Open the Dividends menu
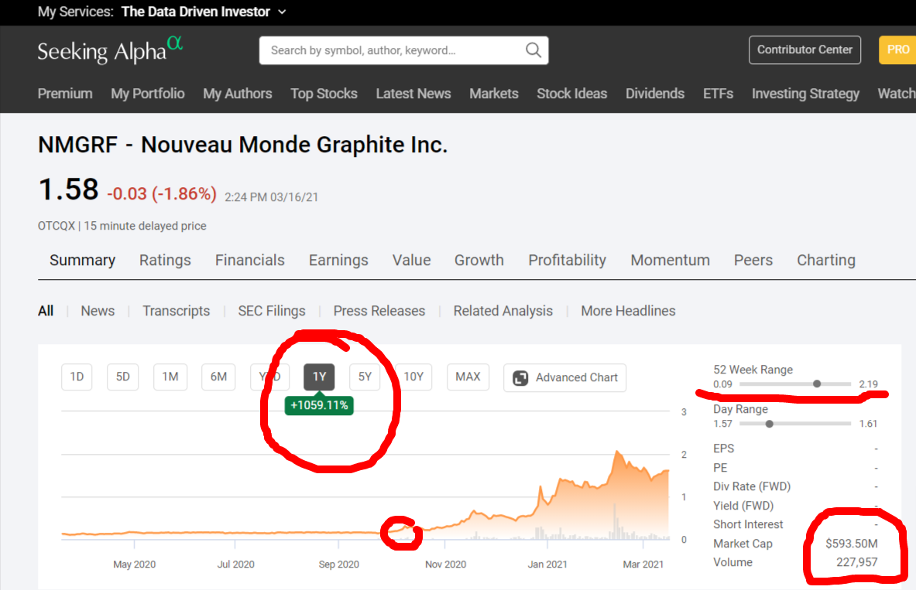Viewport: 916px width, 590px height. coord(655,94)
